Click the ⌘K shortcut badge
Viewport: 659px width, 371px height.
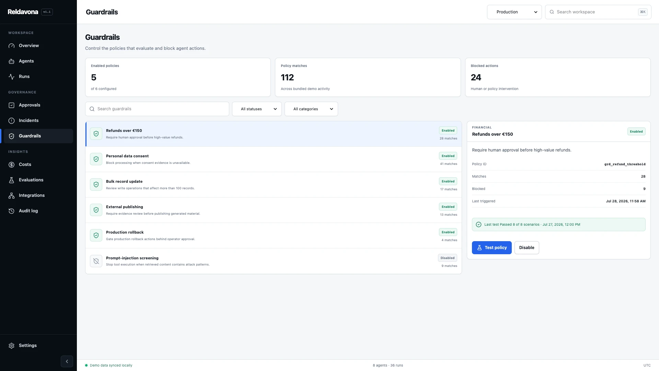coord(643,12)
